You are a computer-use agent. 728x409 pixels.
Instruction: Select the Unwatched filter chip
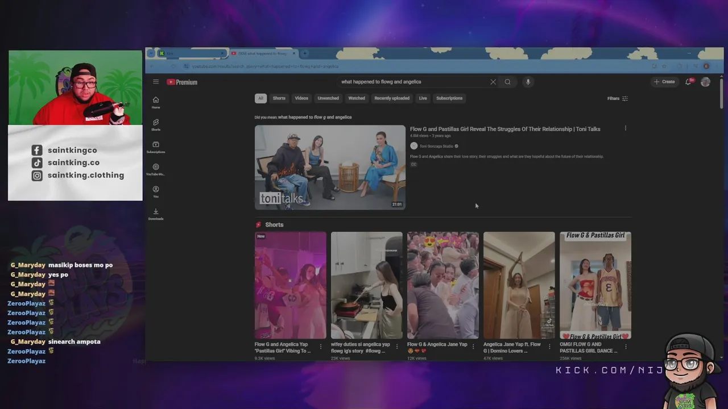(x=328, y=98)
